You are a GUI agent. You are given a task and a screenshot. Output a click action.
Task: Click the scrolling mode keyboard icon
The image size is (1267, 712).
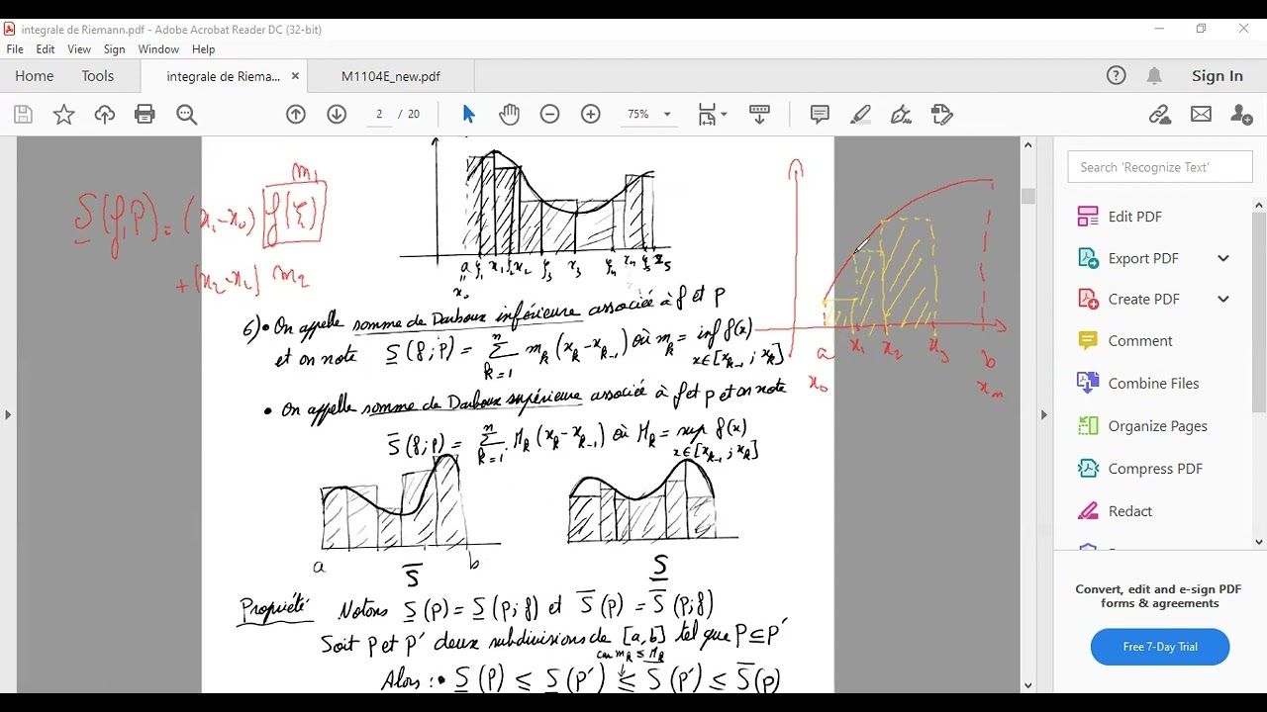pyautogui.click(x=760, y=115)
